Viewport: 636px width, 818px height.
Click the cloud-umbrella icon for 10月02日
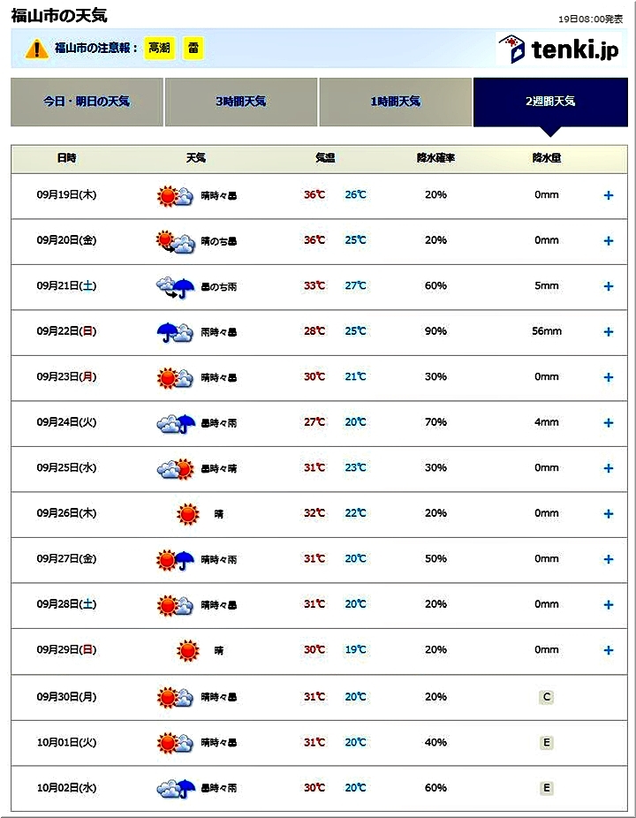pyautogui.click(x=174, y=787)
